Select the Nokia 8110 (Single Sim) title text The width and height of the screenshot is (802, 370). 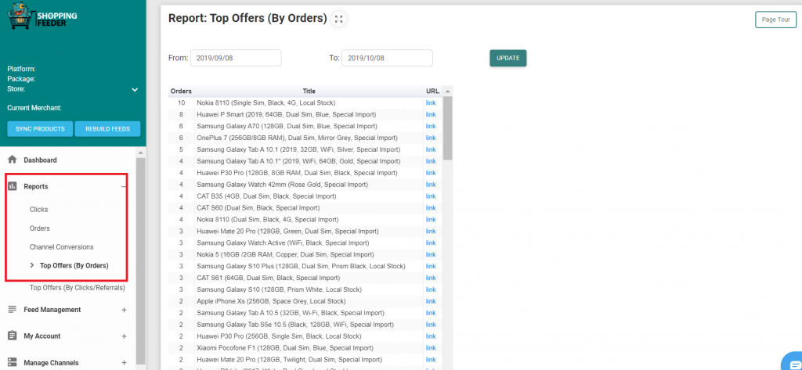pyautogui.click(x=266, y=102)
